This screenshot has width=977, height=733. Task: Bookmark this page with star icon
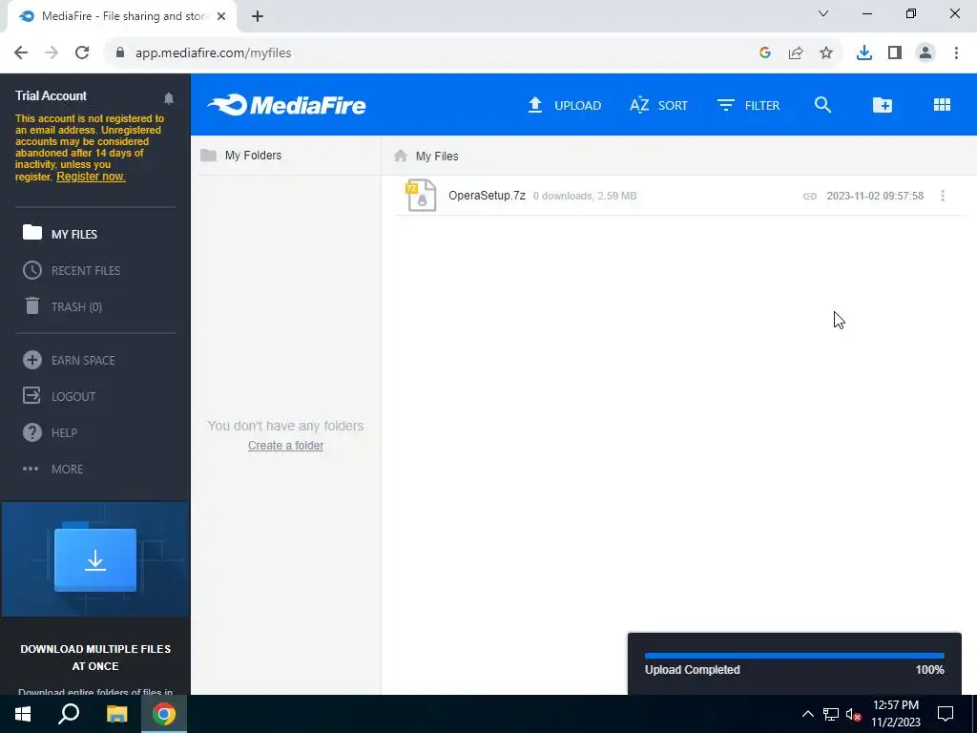(x=826, y=53)
